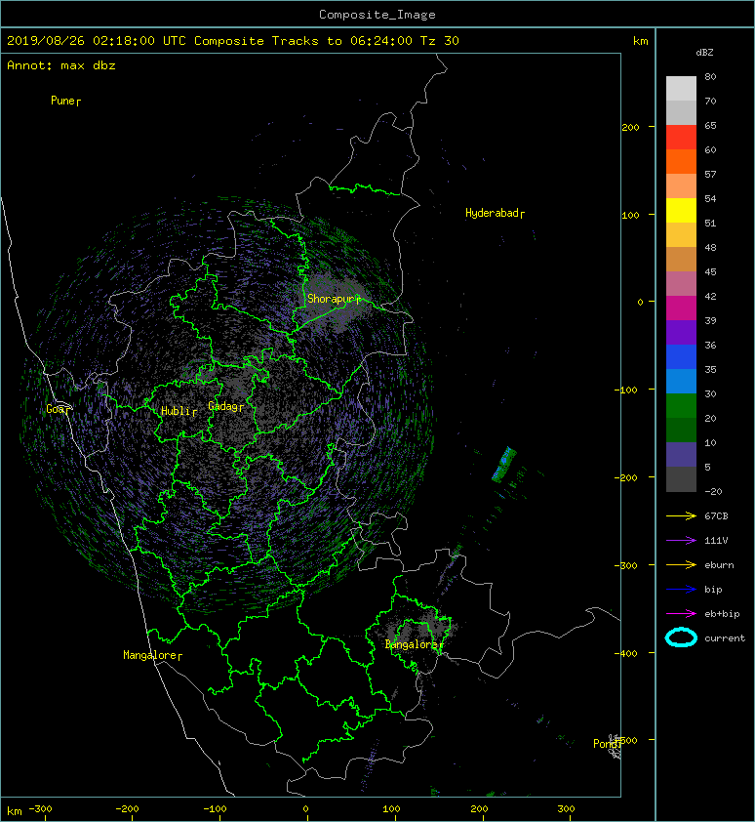The height and width of the screenshot is (822, 755).
Task: Click the km unit label at top right
Action: coord(640,41)
